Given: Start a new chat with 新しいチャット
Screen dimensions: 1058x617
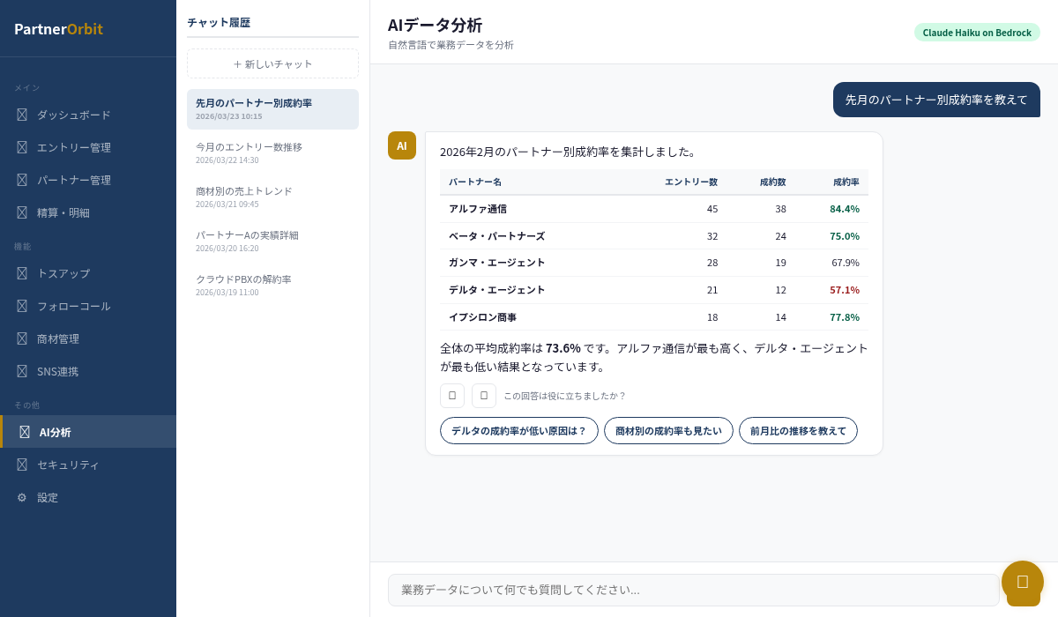Looking at the screenshot, I should [272, 63].
